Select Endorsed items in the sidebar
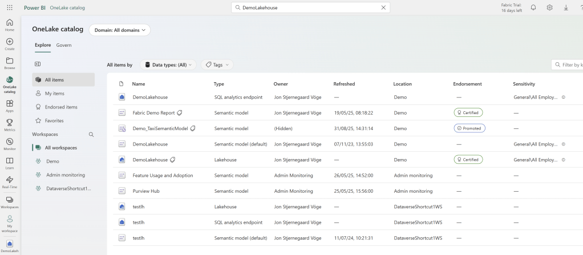Image resolution: width=583 pixels, height=255 pixels. click(61, 107)
